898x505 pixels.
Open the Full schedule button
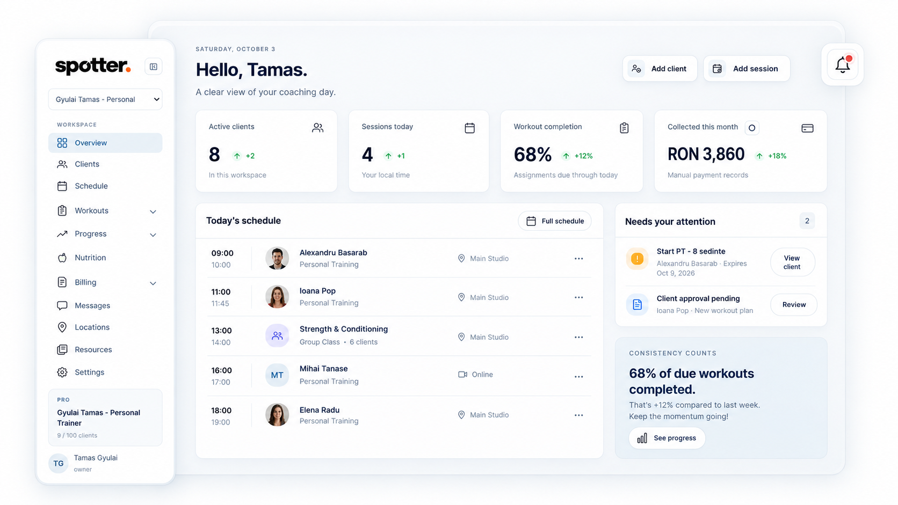tap(555, 221)
